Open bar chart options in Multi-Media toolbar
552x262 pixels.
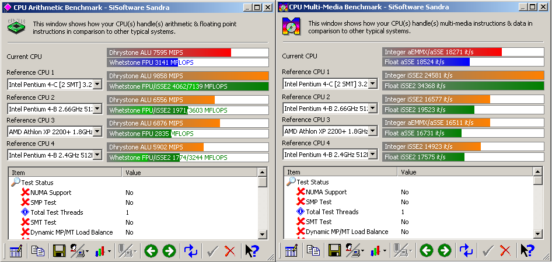click(x=377, y=250)
